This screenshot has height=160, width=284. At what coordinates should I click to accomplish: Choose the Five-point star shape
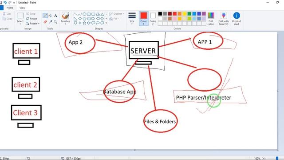pyautogui.click(x=84, y=23)
